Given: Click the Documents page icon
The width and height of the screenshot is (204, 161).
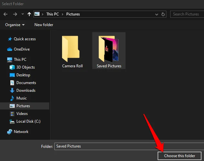Looking at the screenshot, I should coord(12,83).
